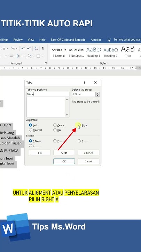The height and width of the screenshot is (252, 141).
Task: Click the Clear button
Action: pos(64,153)
